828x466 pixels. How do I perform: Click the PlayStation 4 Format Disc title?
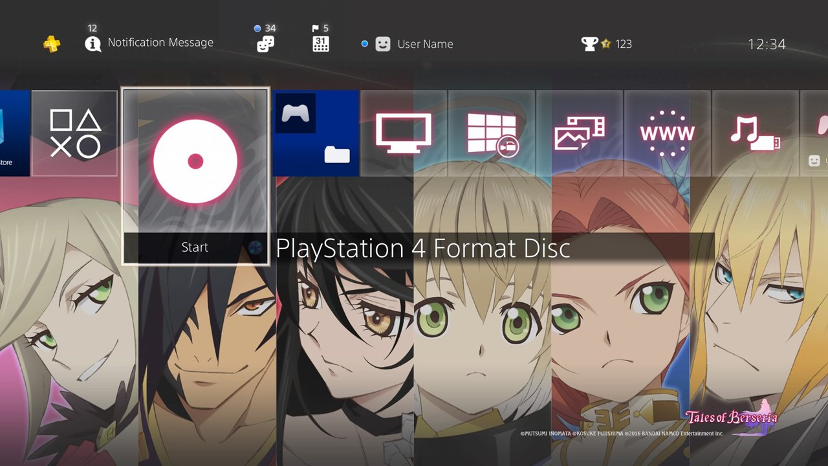pyautogui.click(x=423, y=249)
